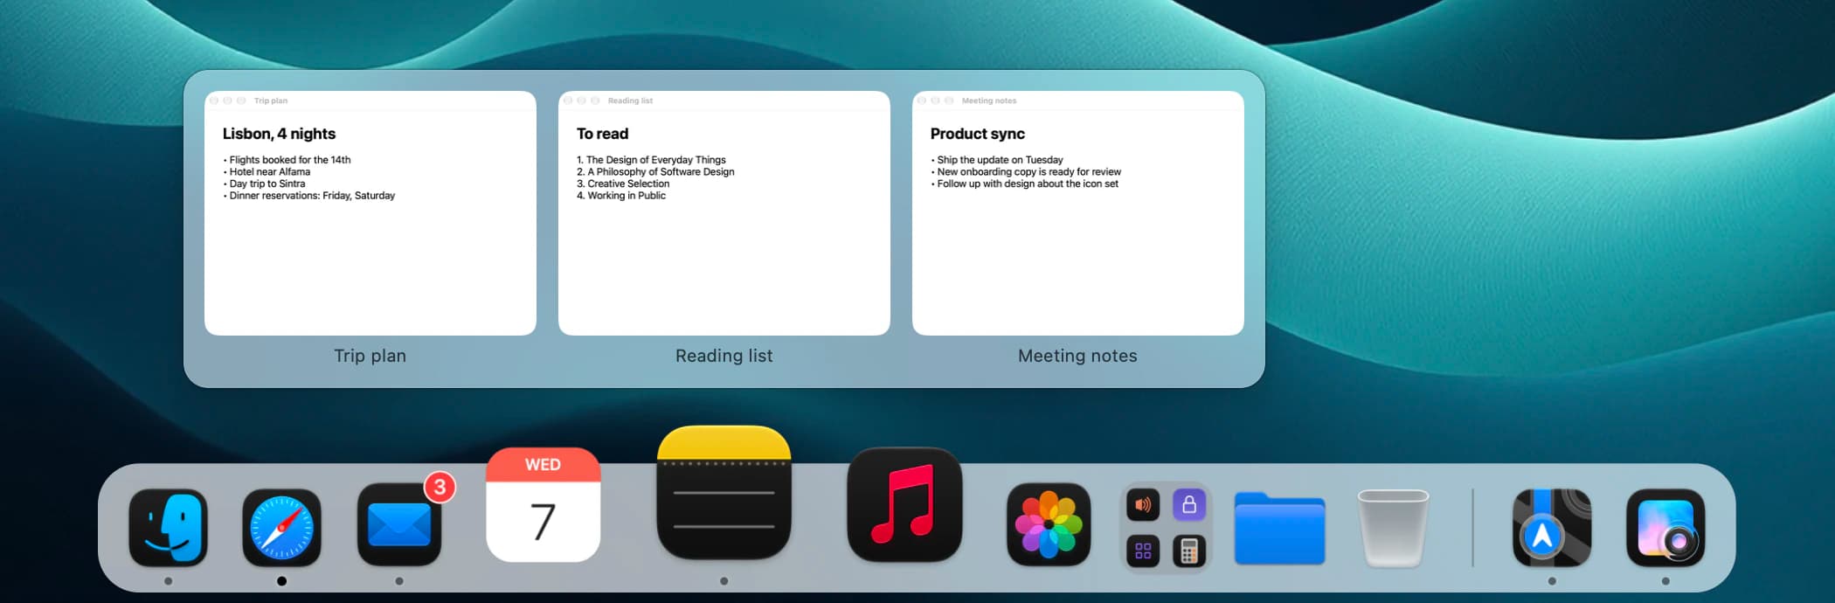Screen dimensions: 1835x603
Task: Open the utilities app folder stack
Action: click(1166, 527)
